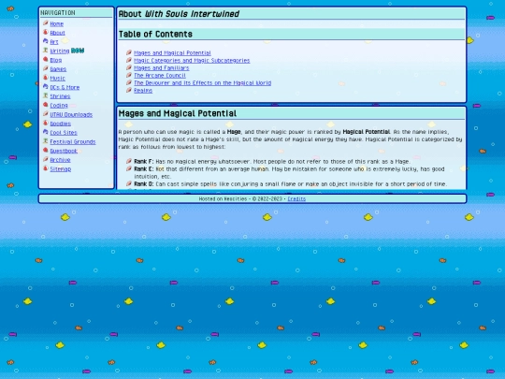Open the Sitemap link

pyautogui.click(x=60, y=168)
